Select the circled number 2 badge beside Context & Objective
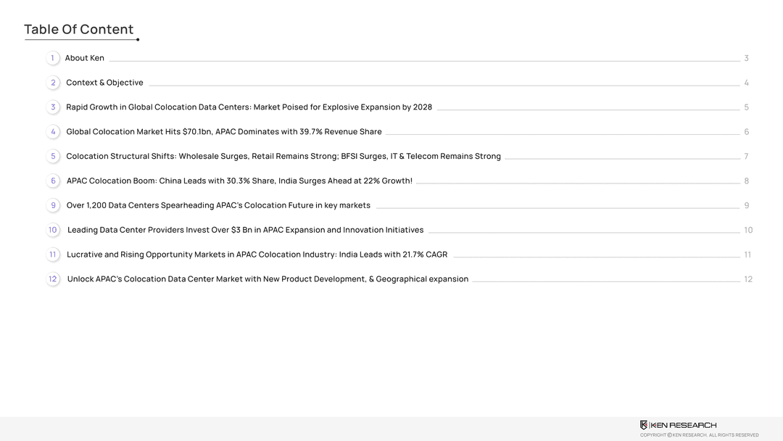The width and height of the screenshot is (783, 441). tap(53, 83)
